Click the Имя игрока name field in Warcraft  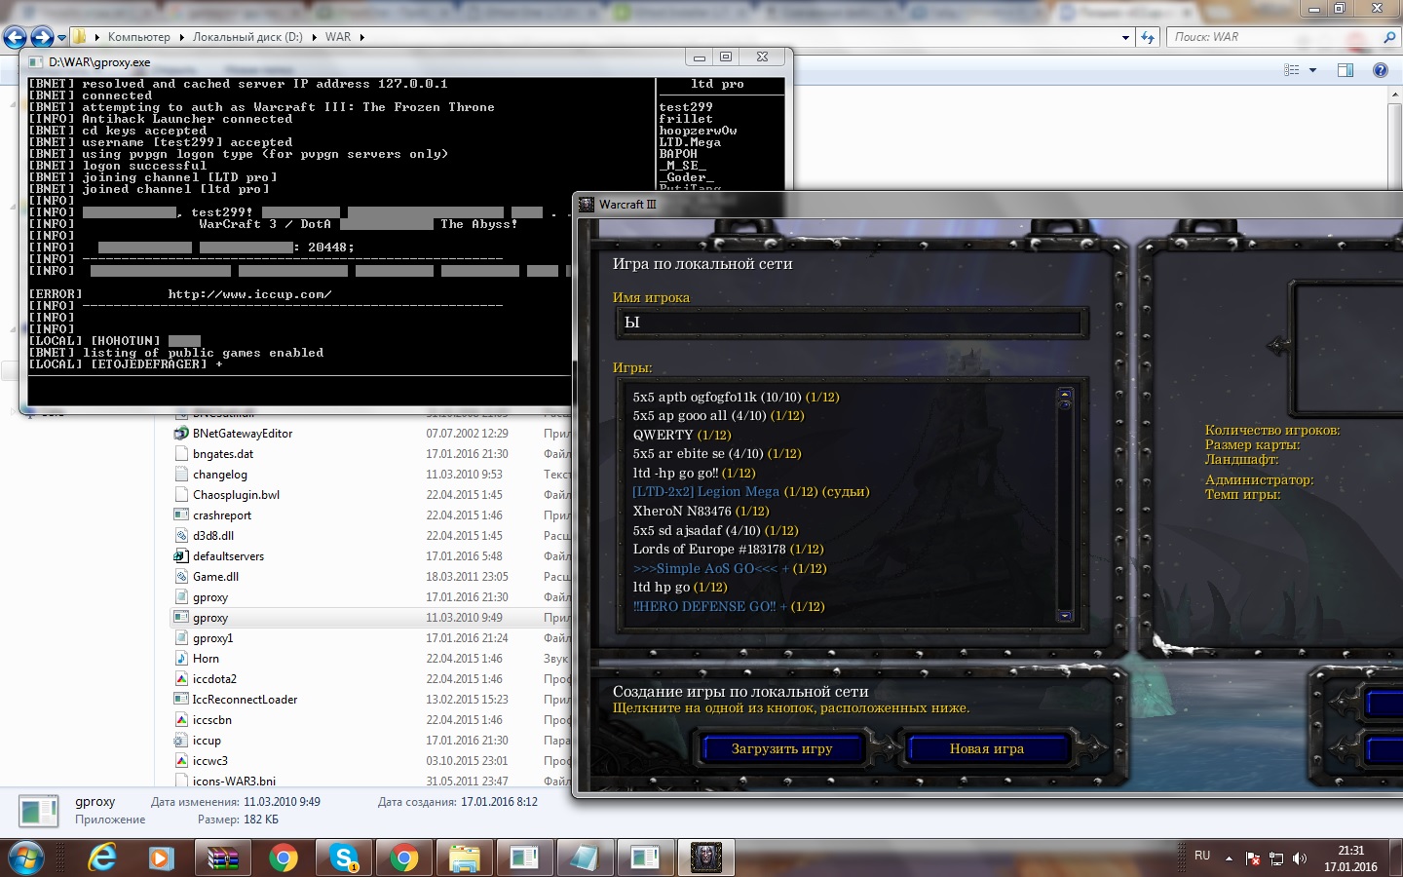[851, 323]
